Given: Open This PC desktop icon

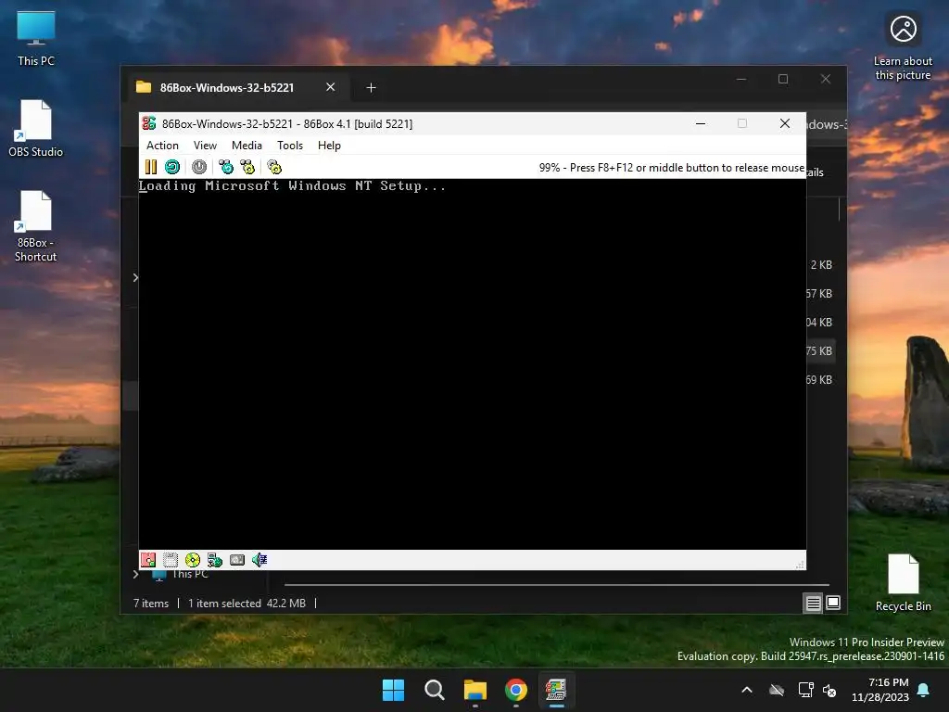Looking at the screenshot, I should [36, 39].
